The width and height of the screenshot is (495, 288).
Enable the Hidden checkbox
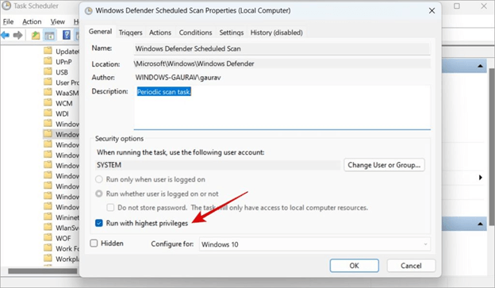point(94,243)
